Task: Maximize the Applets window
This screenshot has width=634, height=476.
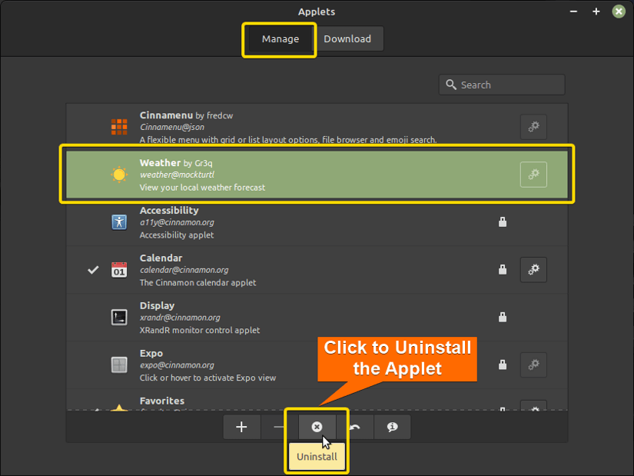Action: click(x=596, y=12)
